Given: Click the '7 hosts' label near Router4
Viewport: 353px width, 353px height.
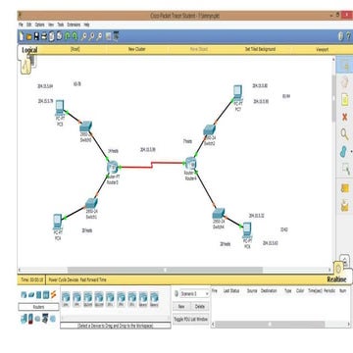Looking at the screenshot, I should (x=187, y=141).
